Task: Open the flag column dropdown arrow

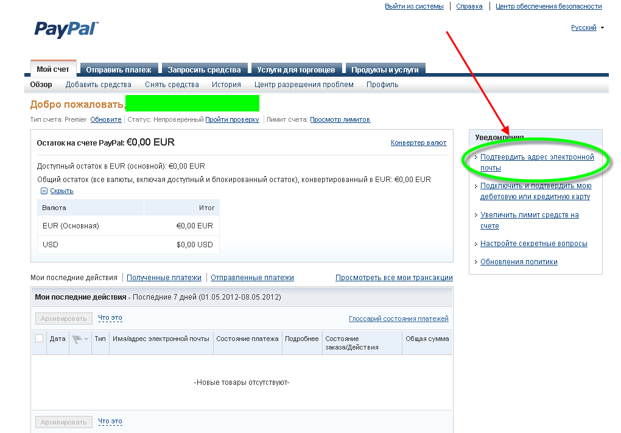Action: 86,339
